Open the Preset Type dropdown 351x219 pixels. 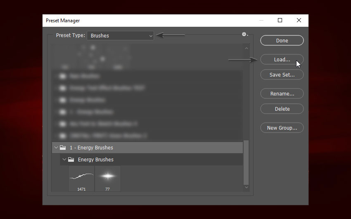120,36
